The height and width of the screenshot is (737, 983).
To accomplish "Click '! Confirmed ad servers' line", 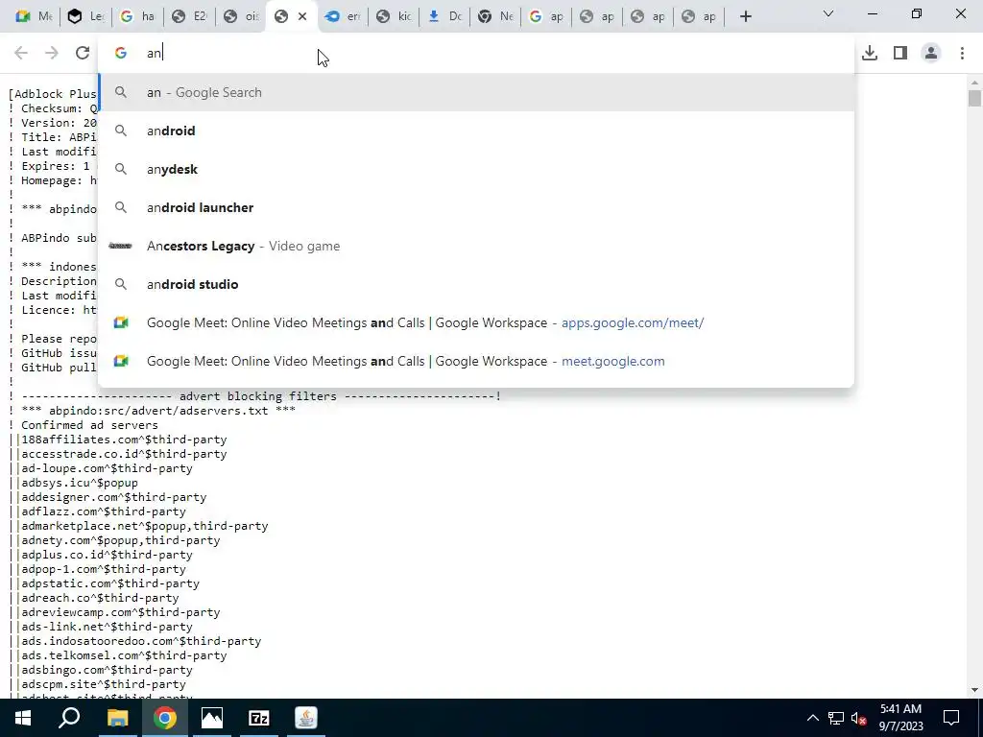I will tap(84, 425).
